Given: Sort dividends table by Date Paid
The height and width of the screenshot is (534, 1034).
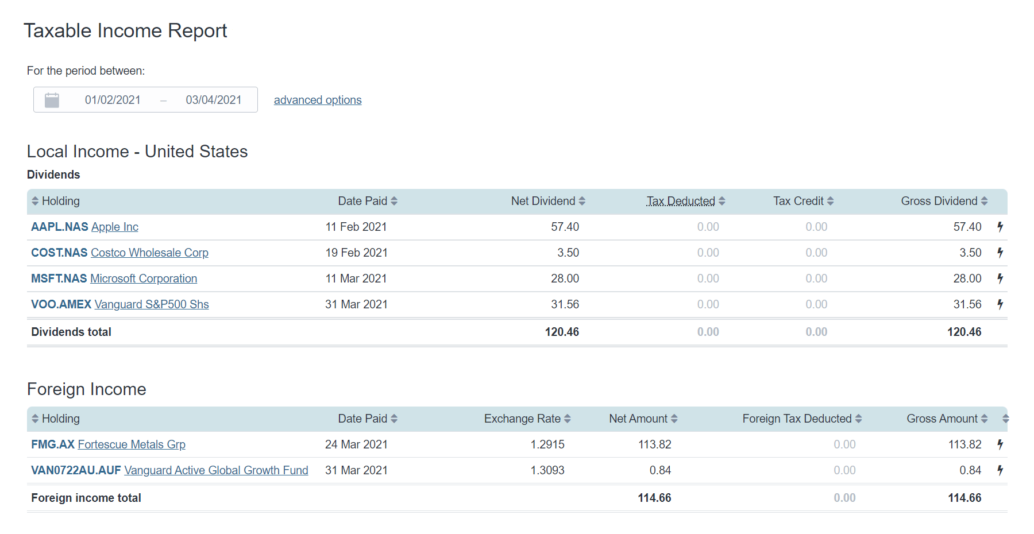Looking at the screenshot, I should pyautogui.click(x=368, y=201).
